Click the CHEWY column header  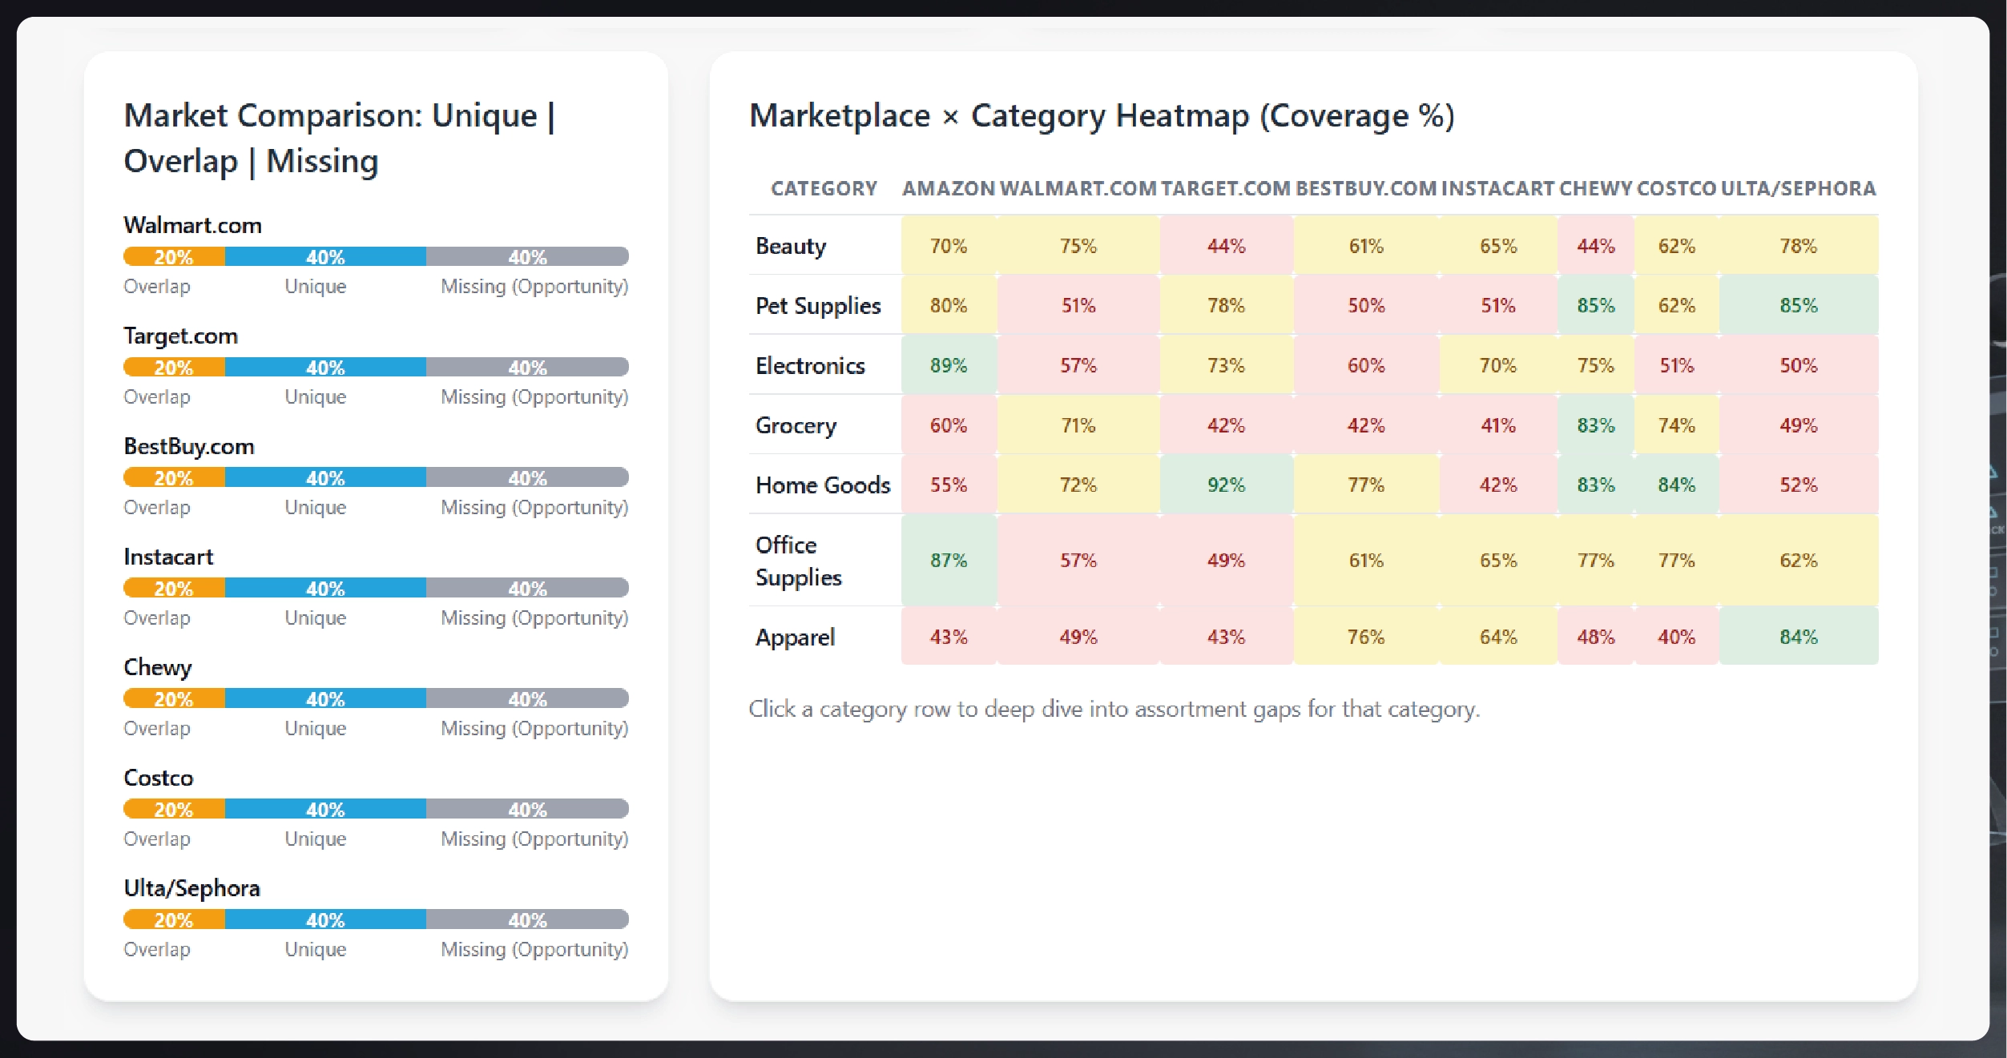coord(1595,189)
